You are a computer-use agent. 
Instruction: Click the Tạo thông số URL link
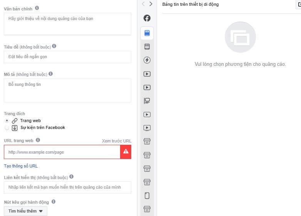pyautogui.click(x=21, y=166)
